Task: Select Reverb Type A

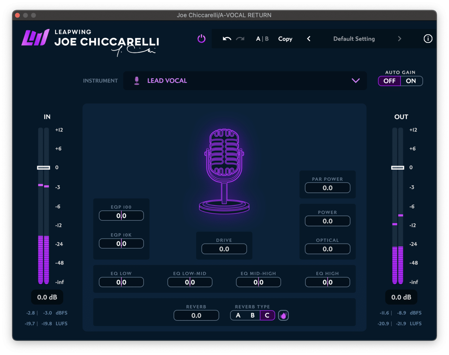Action: [238, 315]
